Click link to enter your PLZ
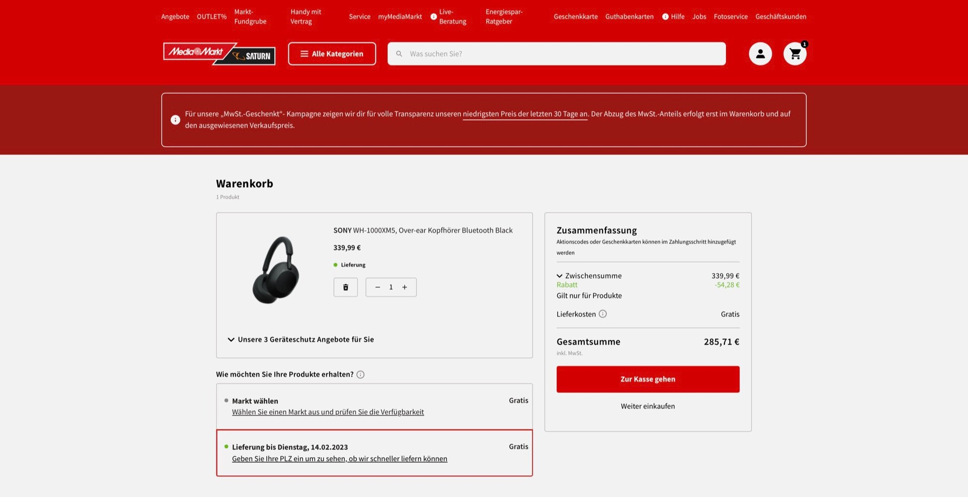 tap(340, 459)
